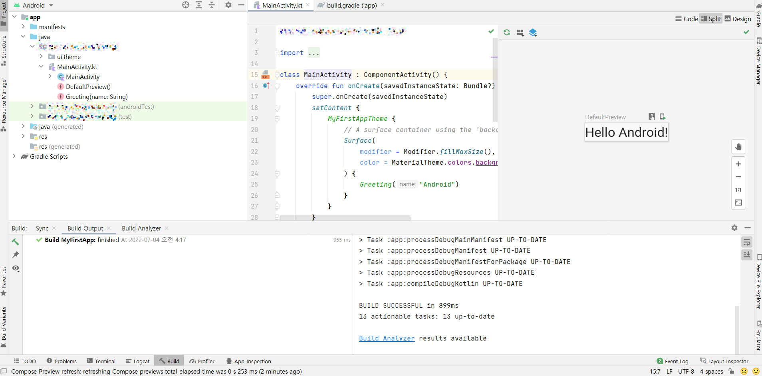Screen dimensions: 762x376
Task: Enable Design view for MainActivity.kt
Action: click(738, 18)
